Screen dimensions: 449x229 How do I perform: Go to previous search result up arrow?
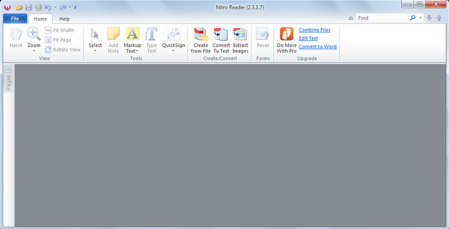(439, 18)
